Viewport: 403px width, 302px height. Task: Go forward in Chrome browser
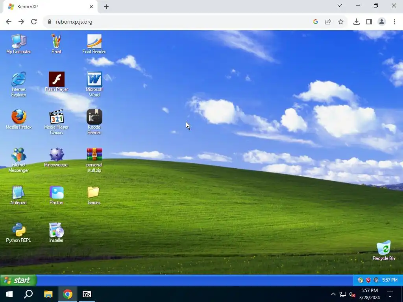click(x=21, y=22)
